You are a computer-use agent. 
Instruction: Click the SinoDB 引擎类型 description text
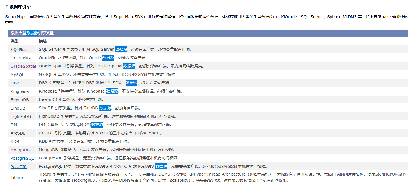90,108
